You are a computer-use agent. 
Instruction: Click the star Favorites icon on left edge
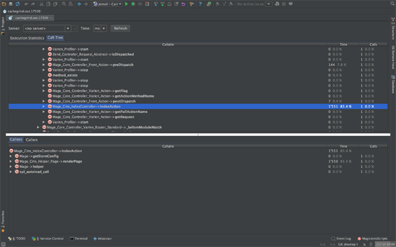[x=3, y=230]
